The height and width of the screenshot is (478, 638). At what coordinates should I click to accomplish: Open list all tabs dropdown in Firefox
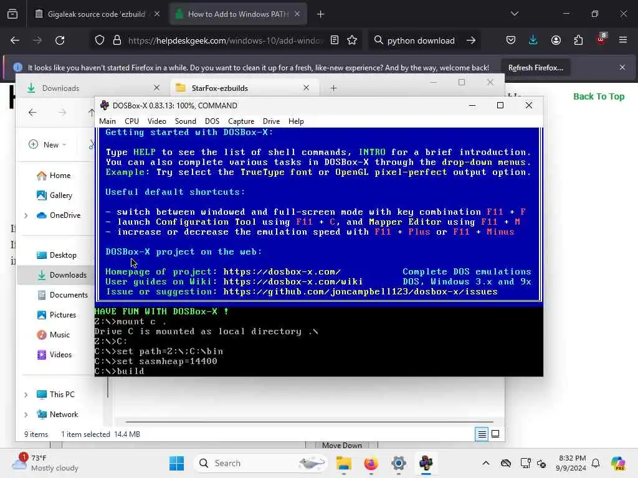(x=515, y=14)
